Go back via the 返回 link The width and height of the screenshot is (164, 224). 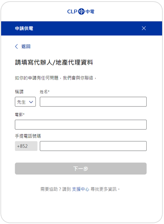(x=26, y=46)
